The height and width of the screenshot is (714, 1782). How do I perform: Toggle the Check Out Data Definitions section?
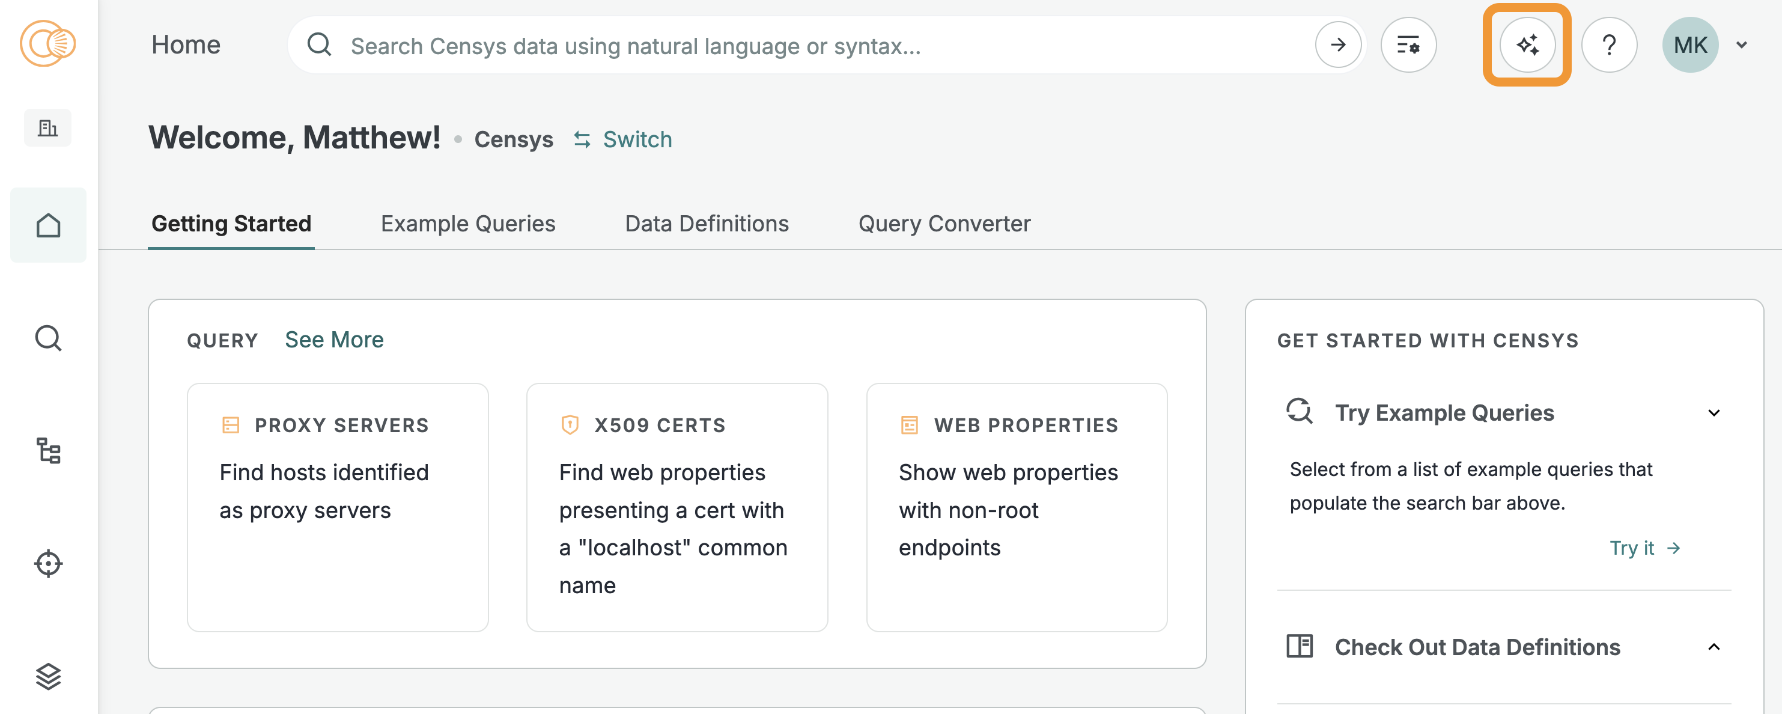click(1713, 647)
